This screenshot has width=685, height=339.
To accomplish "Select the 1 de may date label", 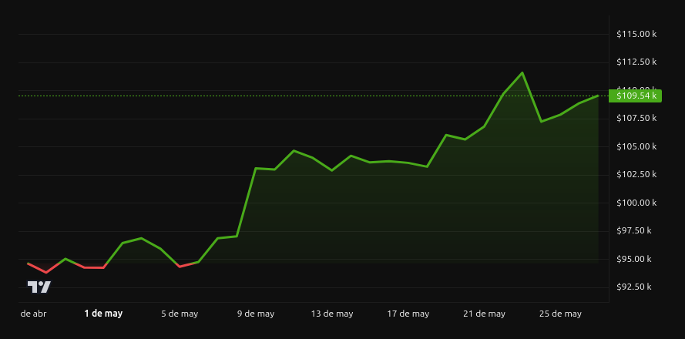I will 103,314.
